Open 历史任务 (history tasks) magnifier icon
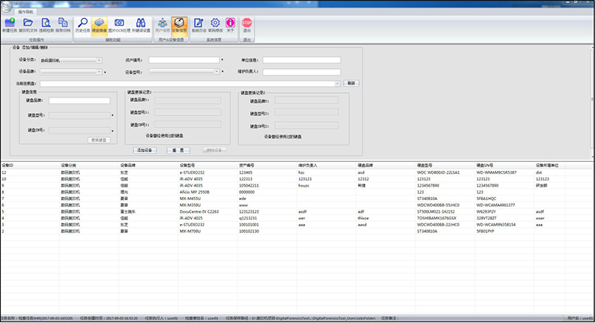Image resolution: width=595 pixels, height=323 pixels. click(x=82, y=25)
